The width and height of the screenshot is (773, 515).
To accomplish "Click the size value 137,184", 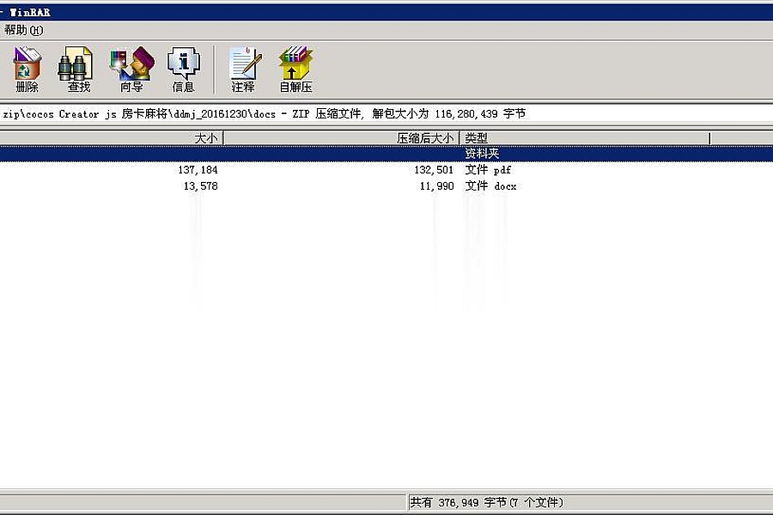I will point(198,170).
